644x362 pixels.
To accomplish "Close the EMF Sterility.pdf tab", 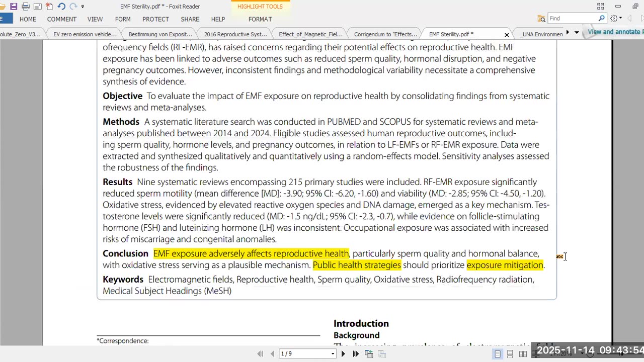I will (x=507, y=35).
